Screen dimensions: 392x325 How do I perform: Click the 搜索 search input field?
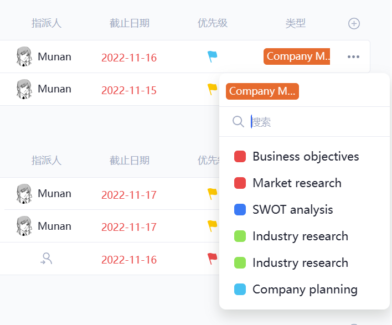(310, 122)
